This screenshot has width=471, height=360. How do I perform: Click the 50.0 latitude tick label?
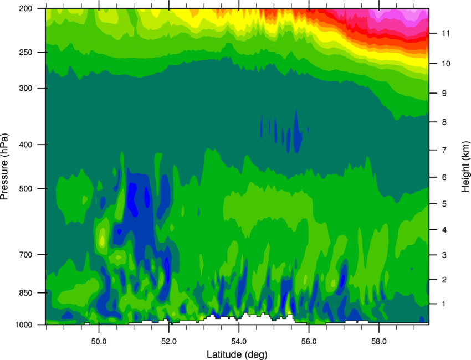point(99,341)
